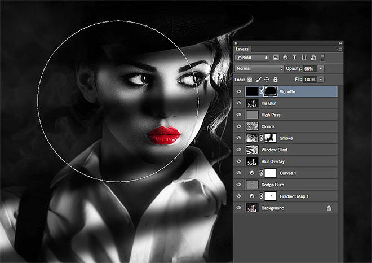The height and width of the screenshot is (263, 372).
Task: Open the Opacity slider arrow
Action: (x=321, y=68)
